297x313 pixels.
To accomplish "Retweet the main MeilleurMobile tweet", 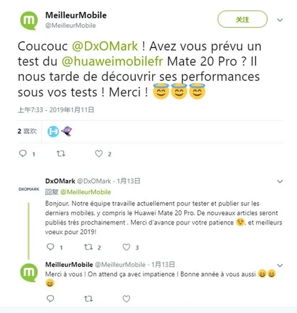I will point(61,154).
